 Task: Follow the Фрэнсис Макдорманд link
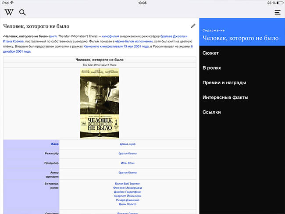click(x=128, y=188)
